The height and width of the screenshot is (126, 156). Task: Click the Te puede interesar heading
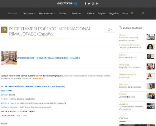[x=131, y=28]
